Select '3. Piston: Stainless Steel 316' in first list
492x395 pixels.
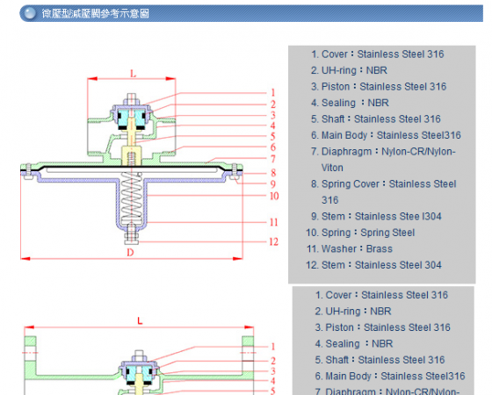379,87
